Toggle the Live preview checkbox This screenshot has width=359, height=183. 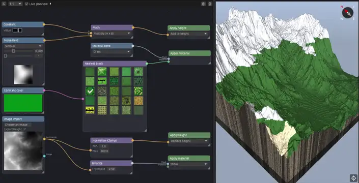pyautogui.click(x=26, y=4)
